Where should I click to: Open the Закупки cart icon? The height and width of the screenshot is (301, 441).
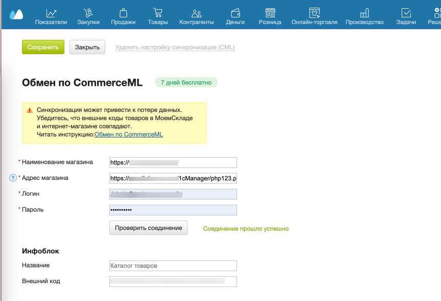click(88, 13)
